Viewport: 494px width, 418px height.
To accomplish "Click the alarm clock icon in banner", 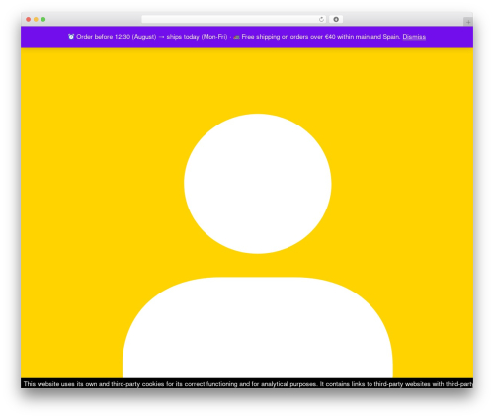I will click(71, 37).
